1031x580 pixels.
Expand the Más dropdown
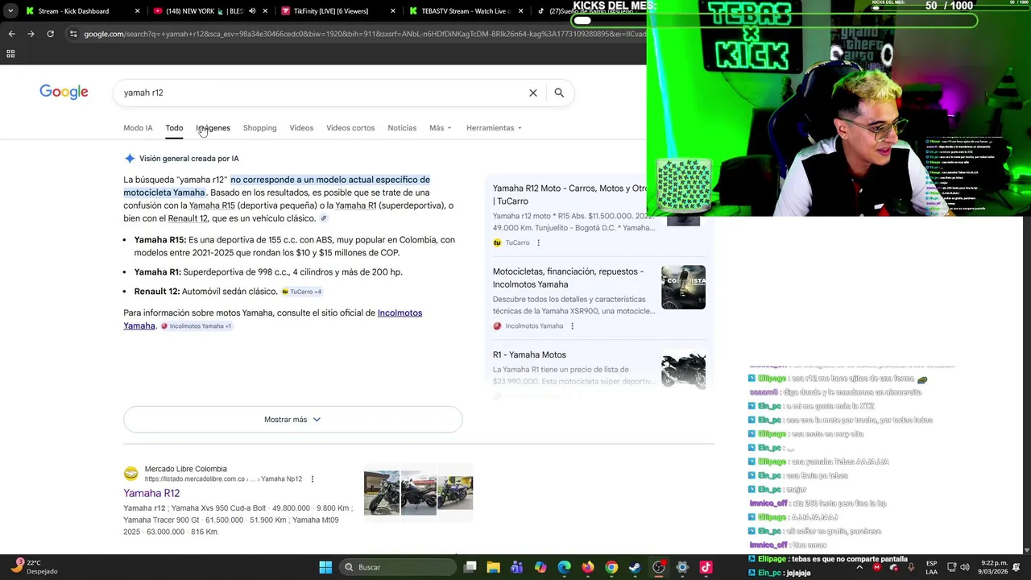(440, 128)
